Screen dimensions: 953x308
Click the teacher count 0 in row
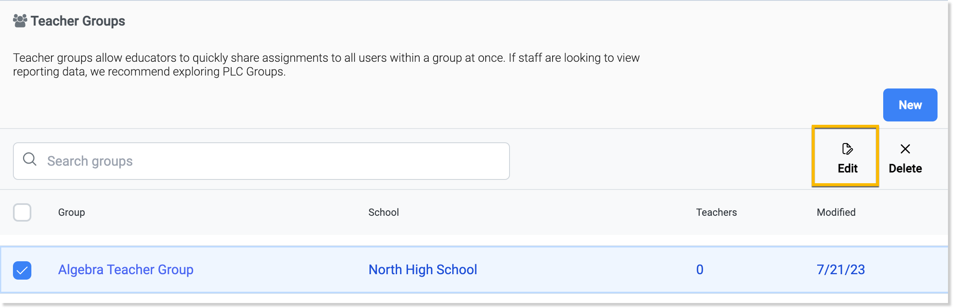[700, 270]
